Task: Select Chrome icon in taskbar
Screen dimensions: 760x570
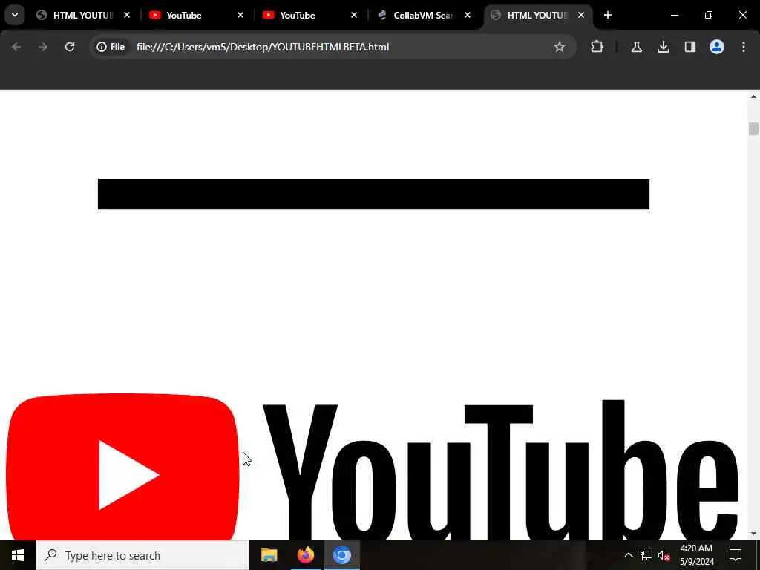Action: (341, 555)
